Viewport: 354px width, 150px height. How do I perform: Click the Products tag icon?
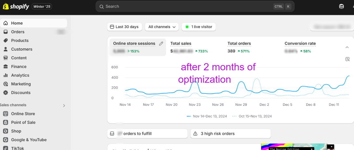[x=6, y=41]
